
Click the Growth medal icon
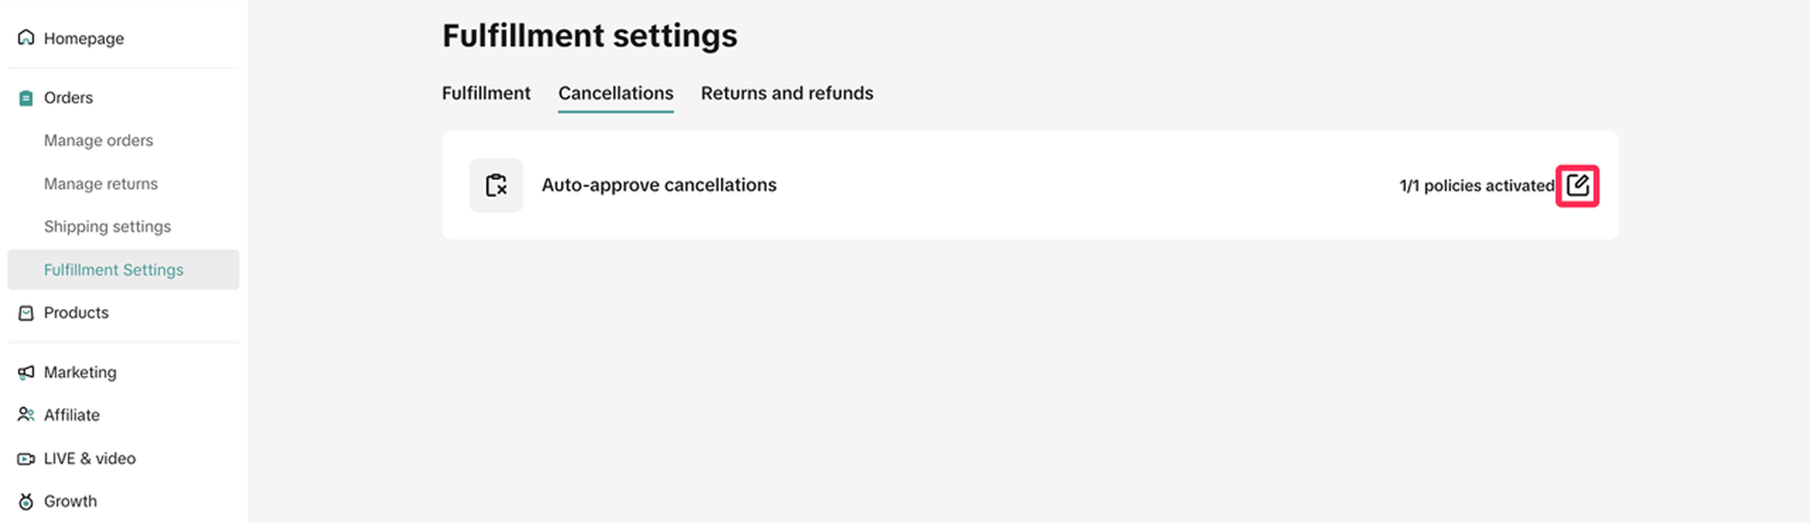(26, 502)
